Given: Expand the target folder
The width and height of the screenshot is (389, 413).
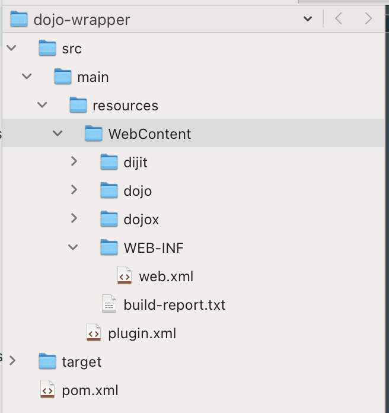Looking at the screenshot, I should coord(12,361).
